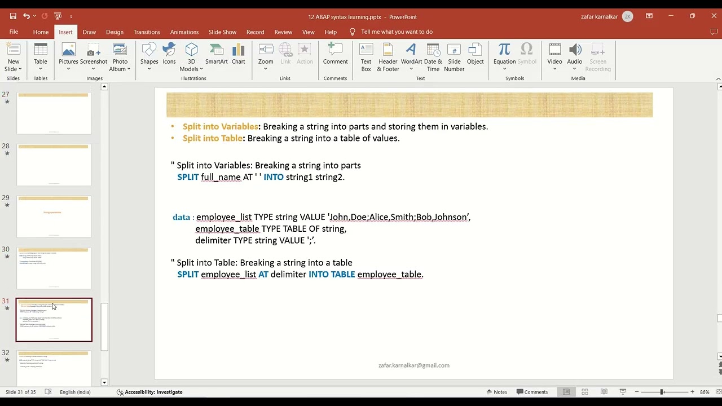Screen dimensions: 722x406
Task: Insert a SmartArt graphic
Action: 216,54
